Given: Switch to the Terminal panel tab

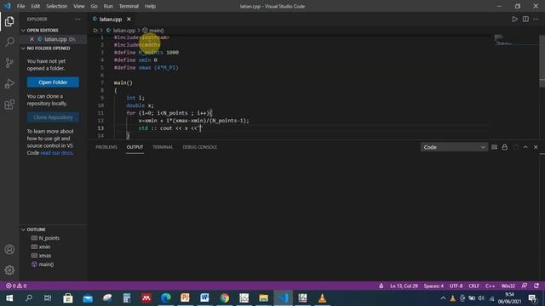Looking at the screenshot, I should pyautogui.click(x=163, y=147).
